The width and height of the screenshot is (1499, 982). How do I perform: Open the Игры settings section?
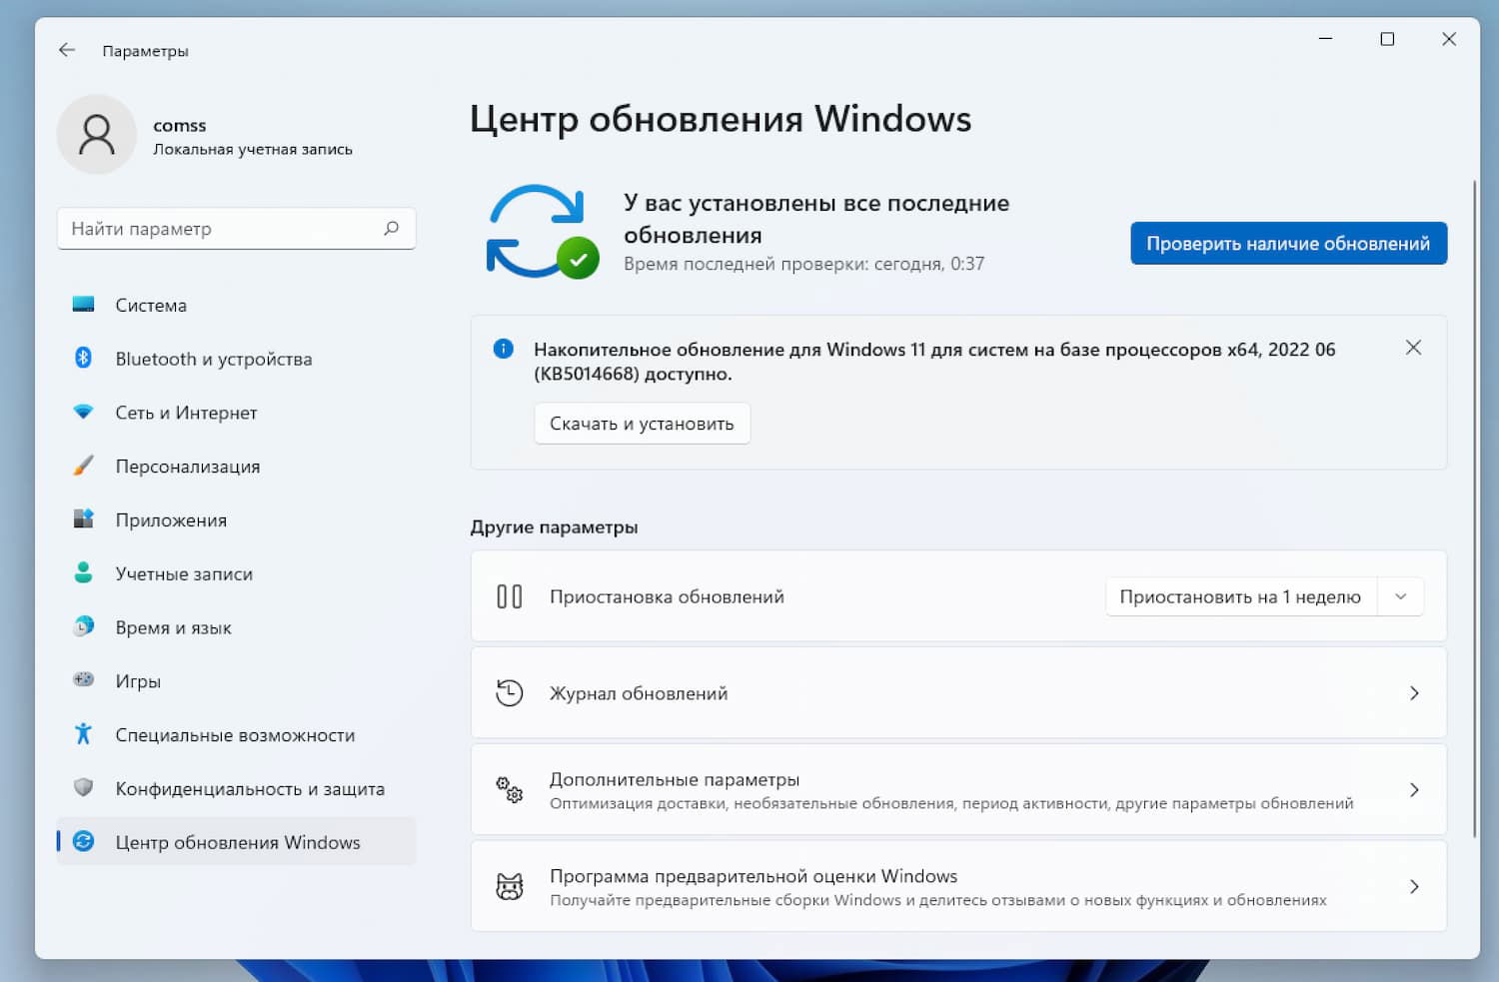click(x=236, y=680)
